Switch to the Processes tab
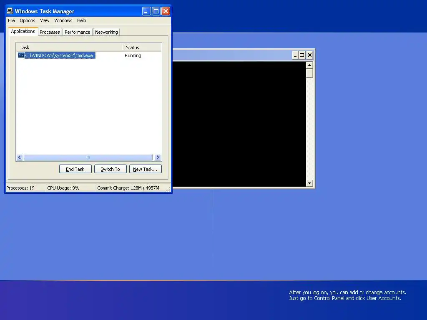The image size is (427, 320). pos(50,32)
